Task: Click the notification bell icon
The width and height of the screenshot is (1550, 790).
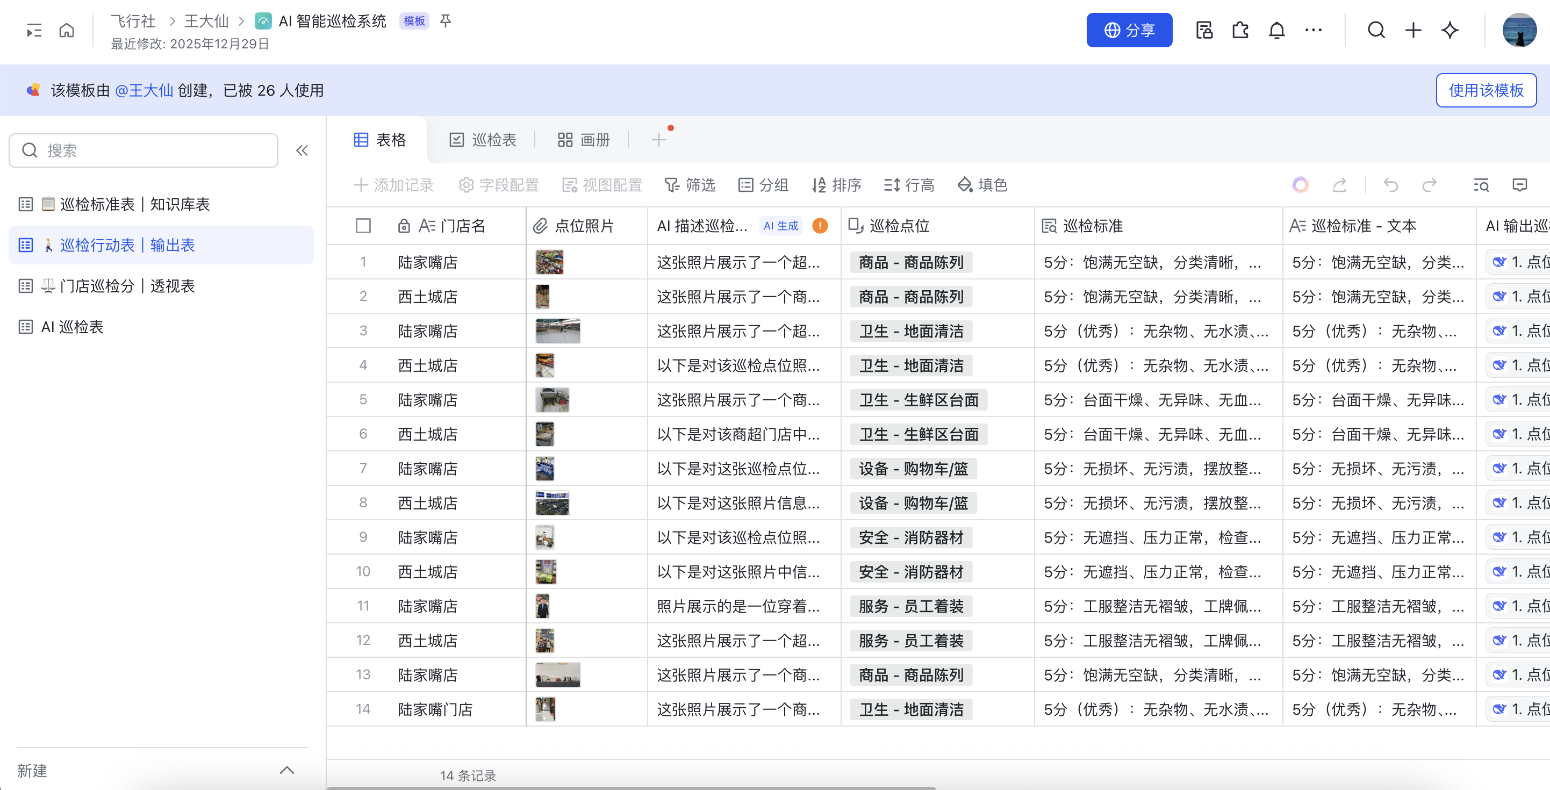Action: point(1276,30)
